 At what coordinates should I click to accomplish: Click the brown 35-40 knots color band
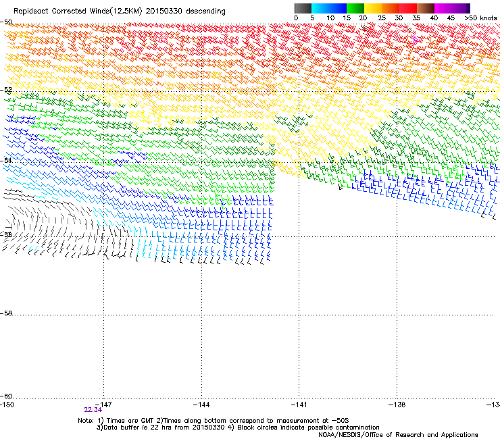[426, 8]
